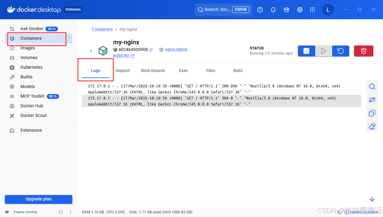
Task: Open the Models section
Action: pyautogui.click(x=39, y=86)
